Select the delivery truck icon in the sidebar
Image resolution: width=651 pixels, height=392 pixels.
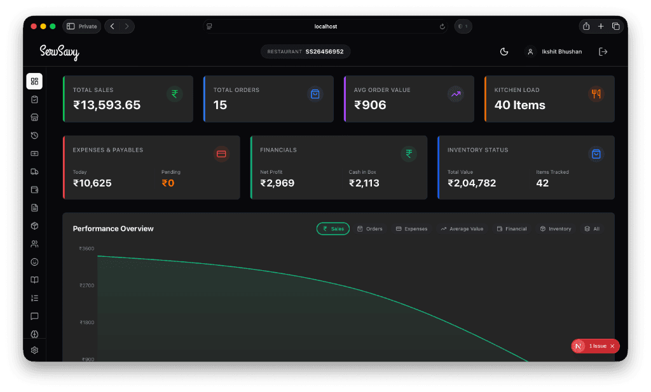click(34, 171)
